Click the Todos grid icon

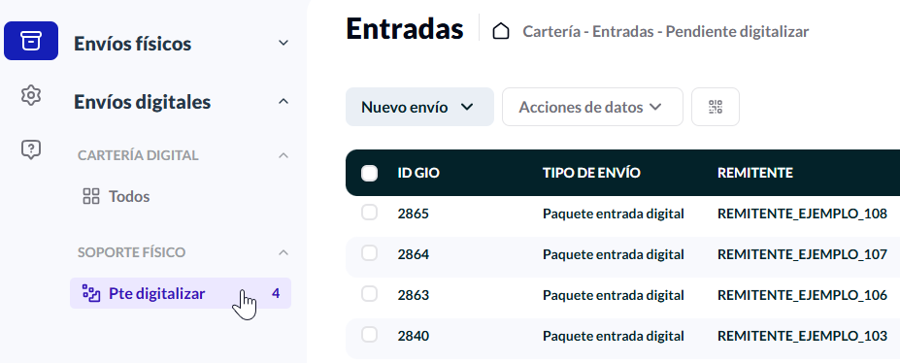click(x=91, y=196)
